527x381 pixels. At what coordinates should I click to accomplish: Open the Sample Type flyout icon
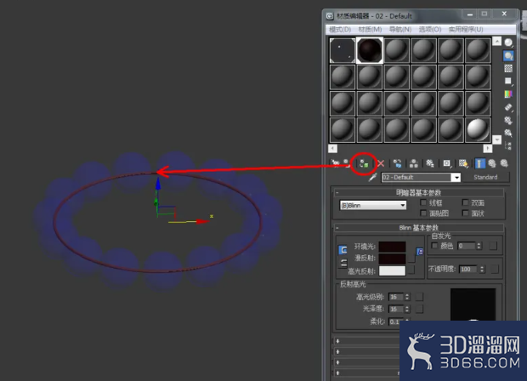coord(508,43)
